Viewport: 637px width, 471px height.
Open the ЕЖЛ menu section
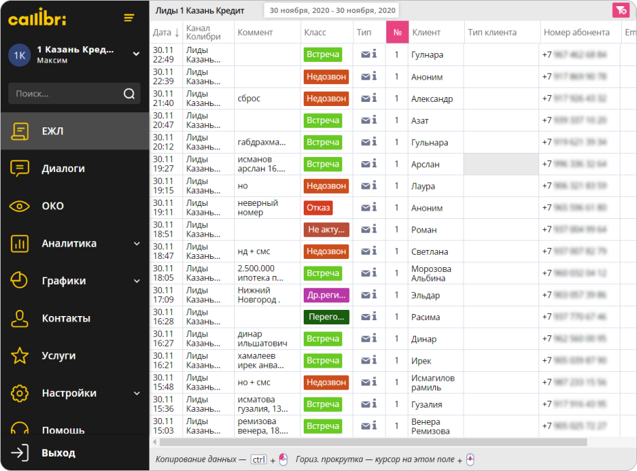[52, 131]
